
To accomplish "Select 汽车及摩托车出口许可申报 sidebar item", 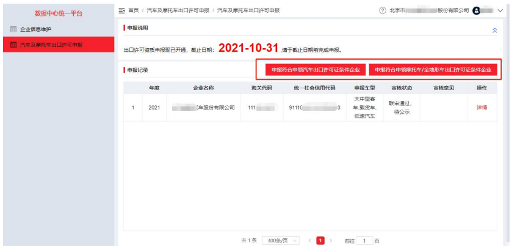I will tap(59, 44).
